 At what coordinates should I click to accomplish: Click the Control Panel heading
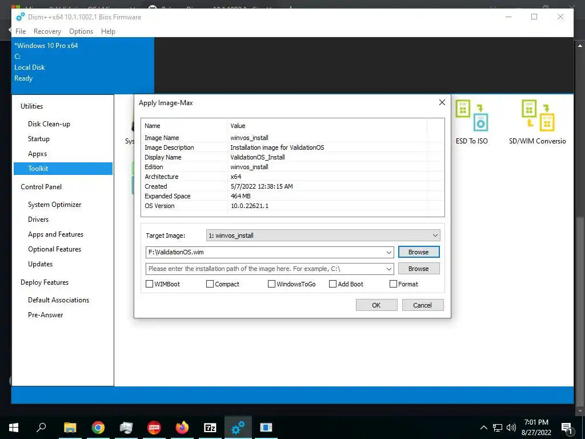click(x=41, y=187)
